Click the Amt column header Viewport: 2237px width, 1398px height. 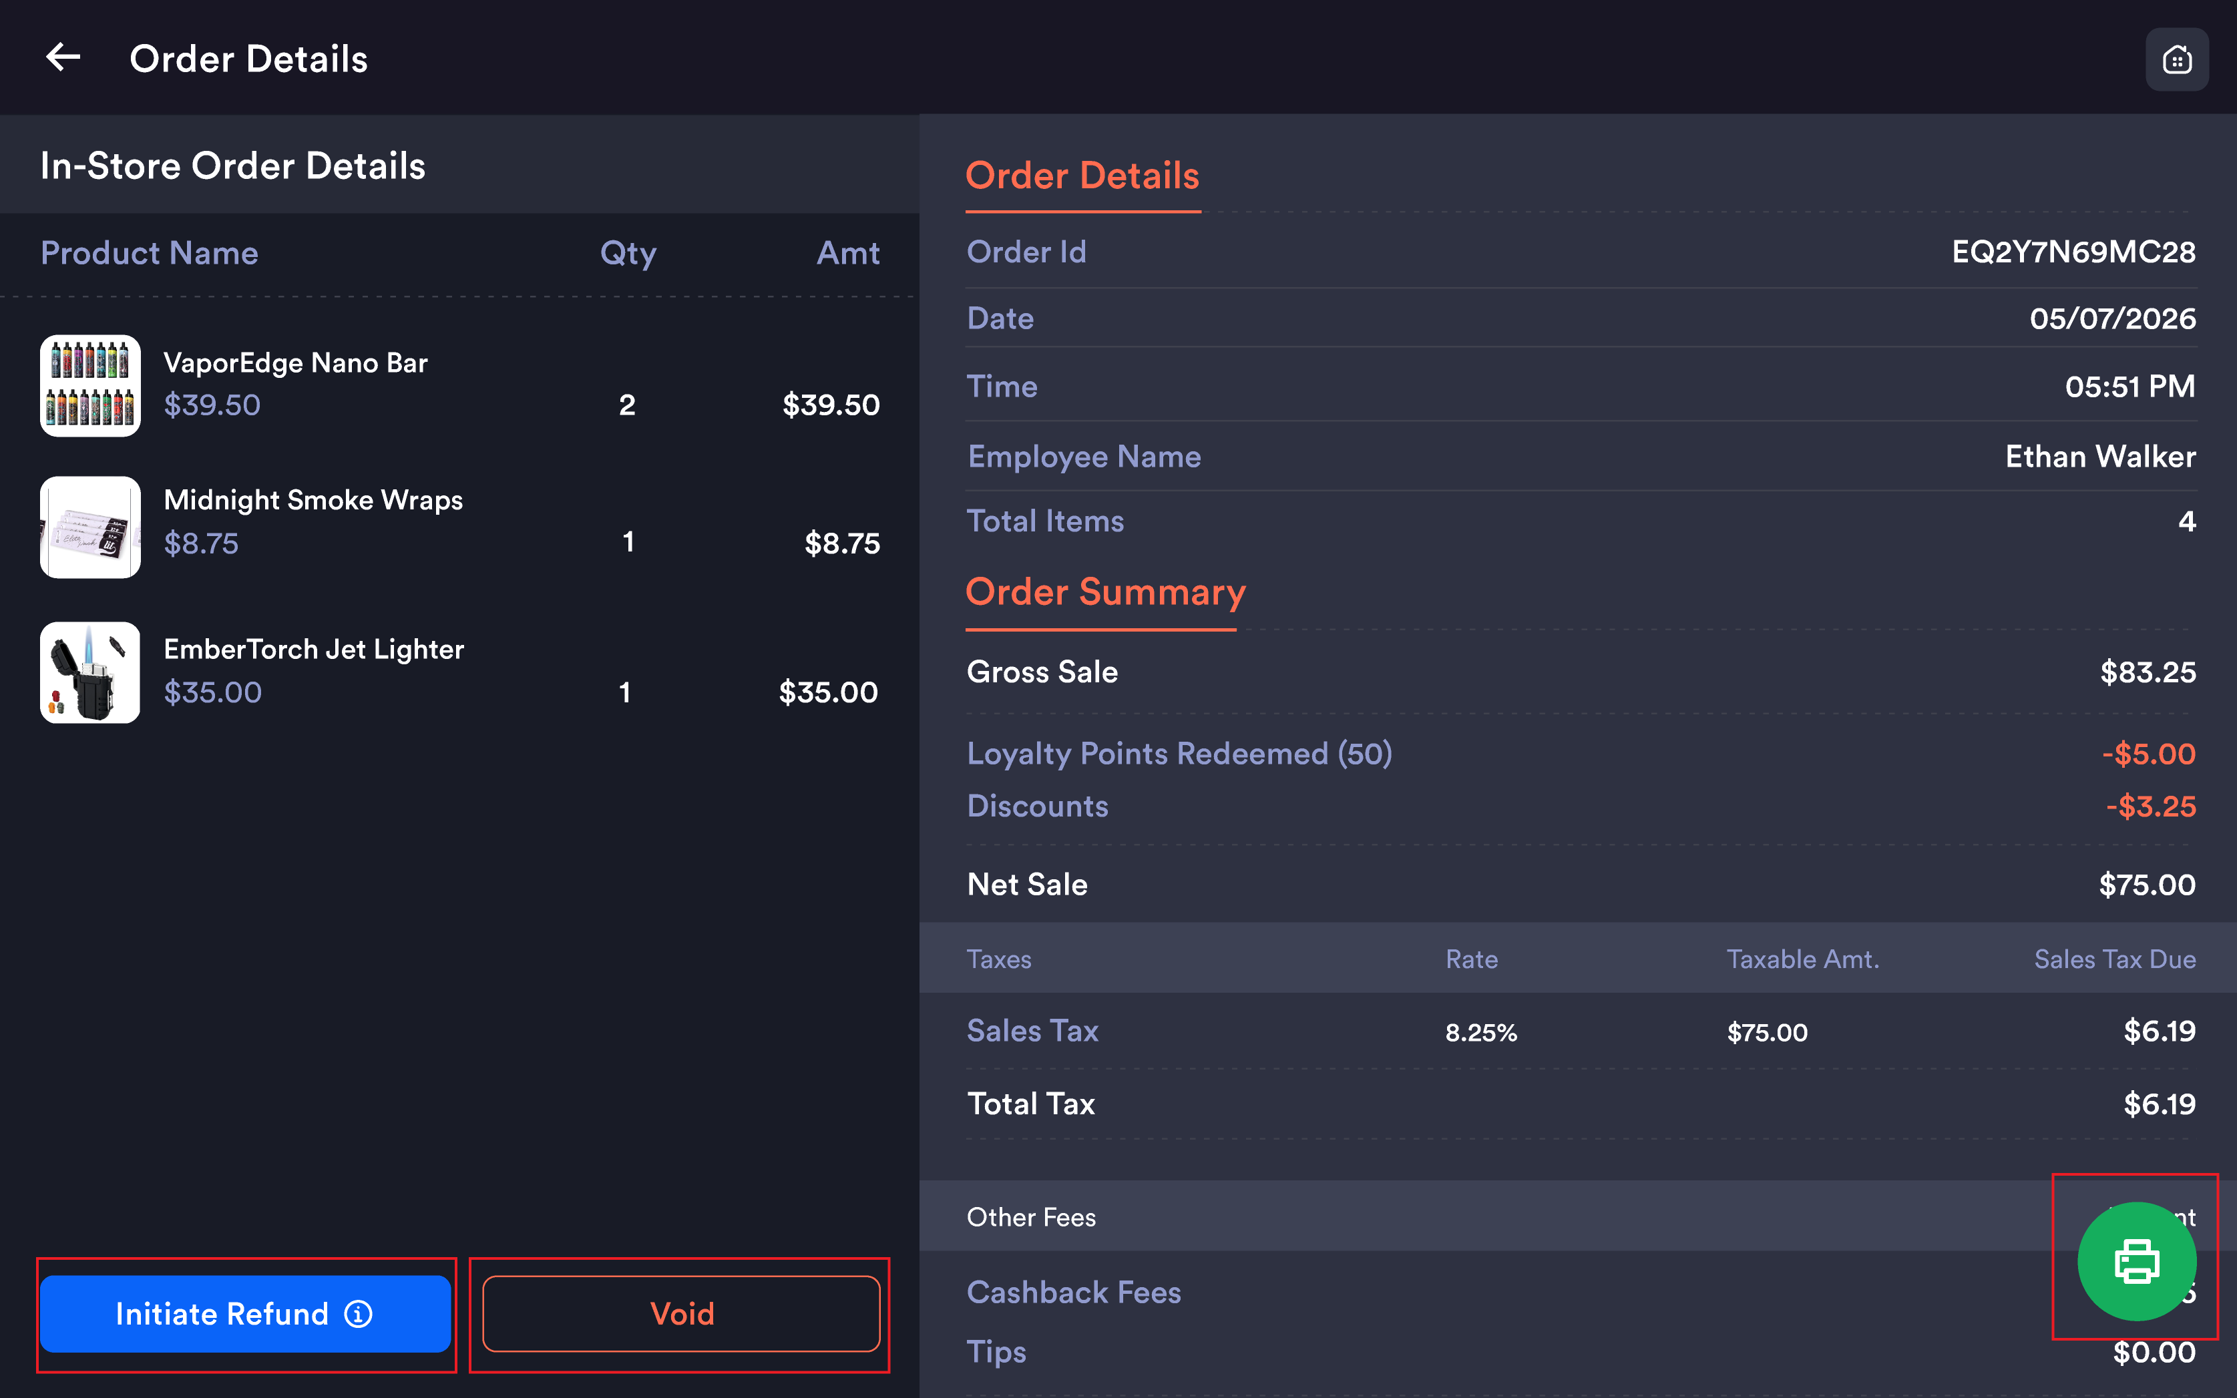(848, 252)
